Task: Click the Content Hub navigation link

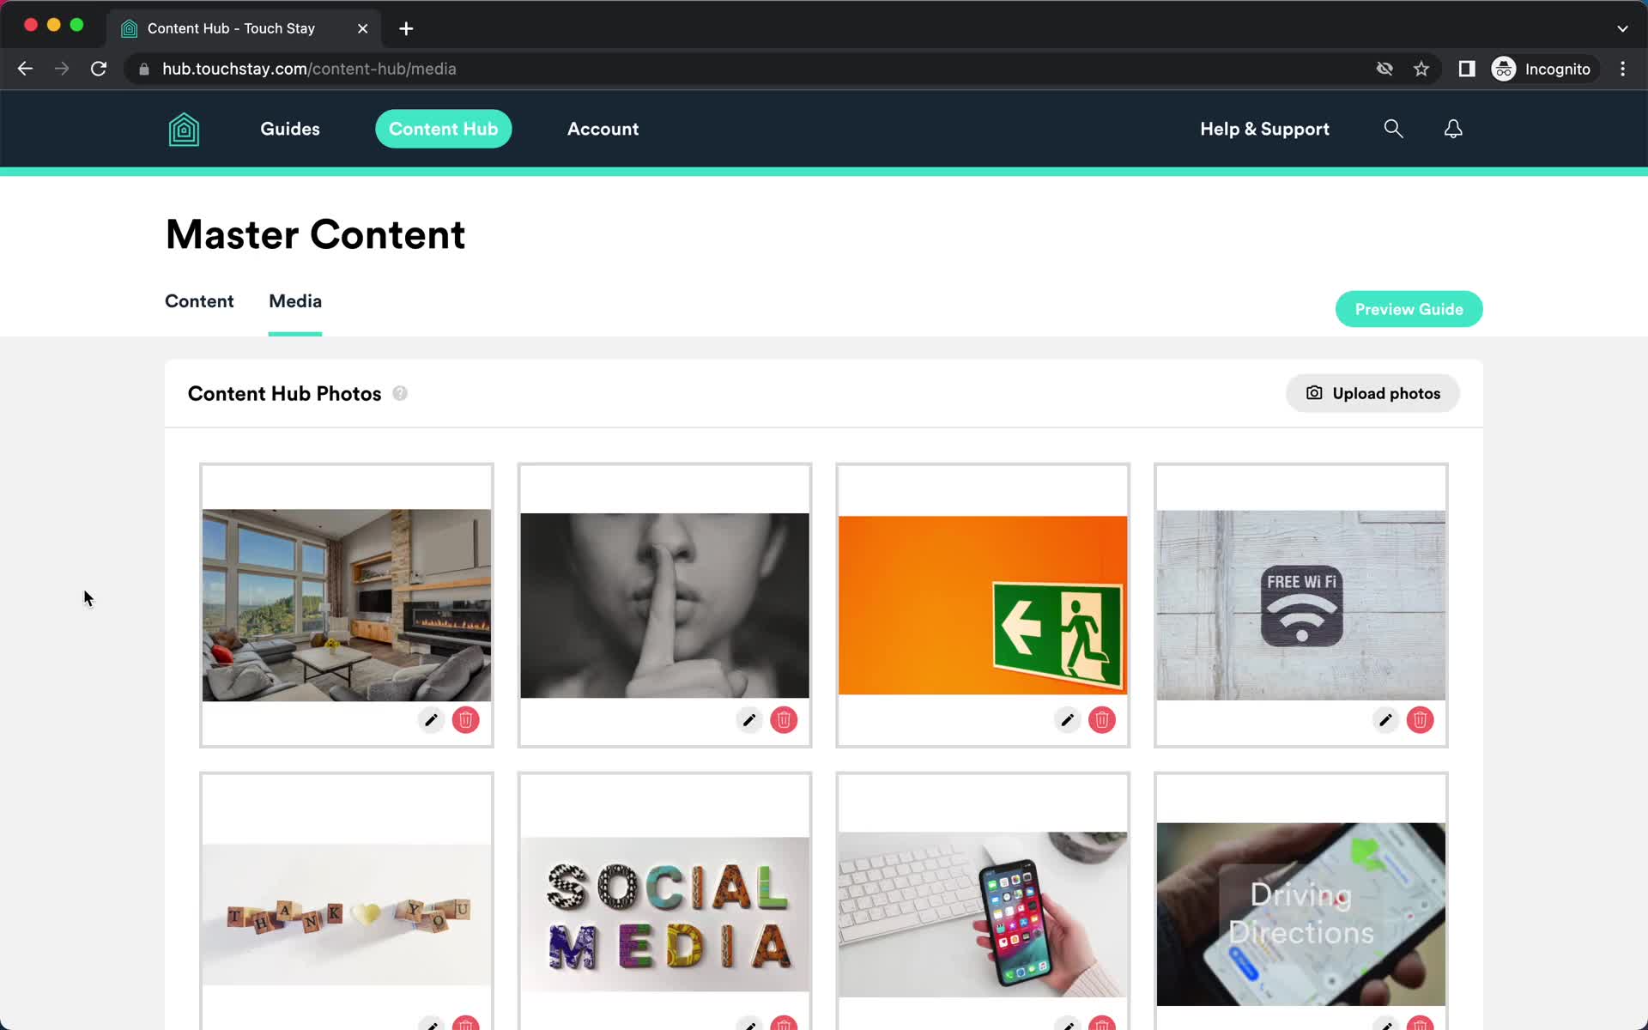Action: [443, 128]
